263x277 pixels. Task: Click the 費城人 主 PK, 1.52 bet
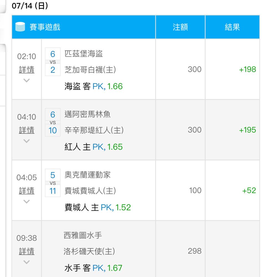coord(97,207)
